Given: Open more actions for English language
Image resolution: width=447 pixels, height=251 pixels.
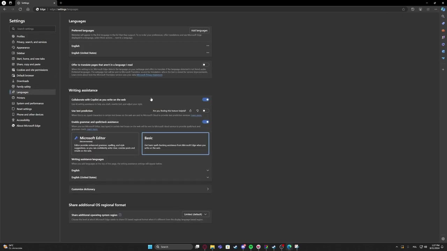Looking at the screenshot, I should pos(208,46).
